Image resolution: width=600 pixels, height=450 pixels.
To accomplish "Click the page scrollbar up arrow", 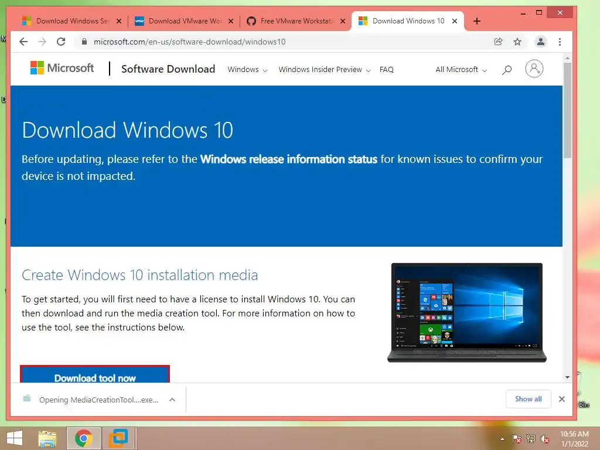I will 567,58.
